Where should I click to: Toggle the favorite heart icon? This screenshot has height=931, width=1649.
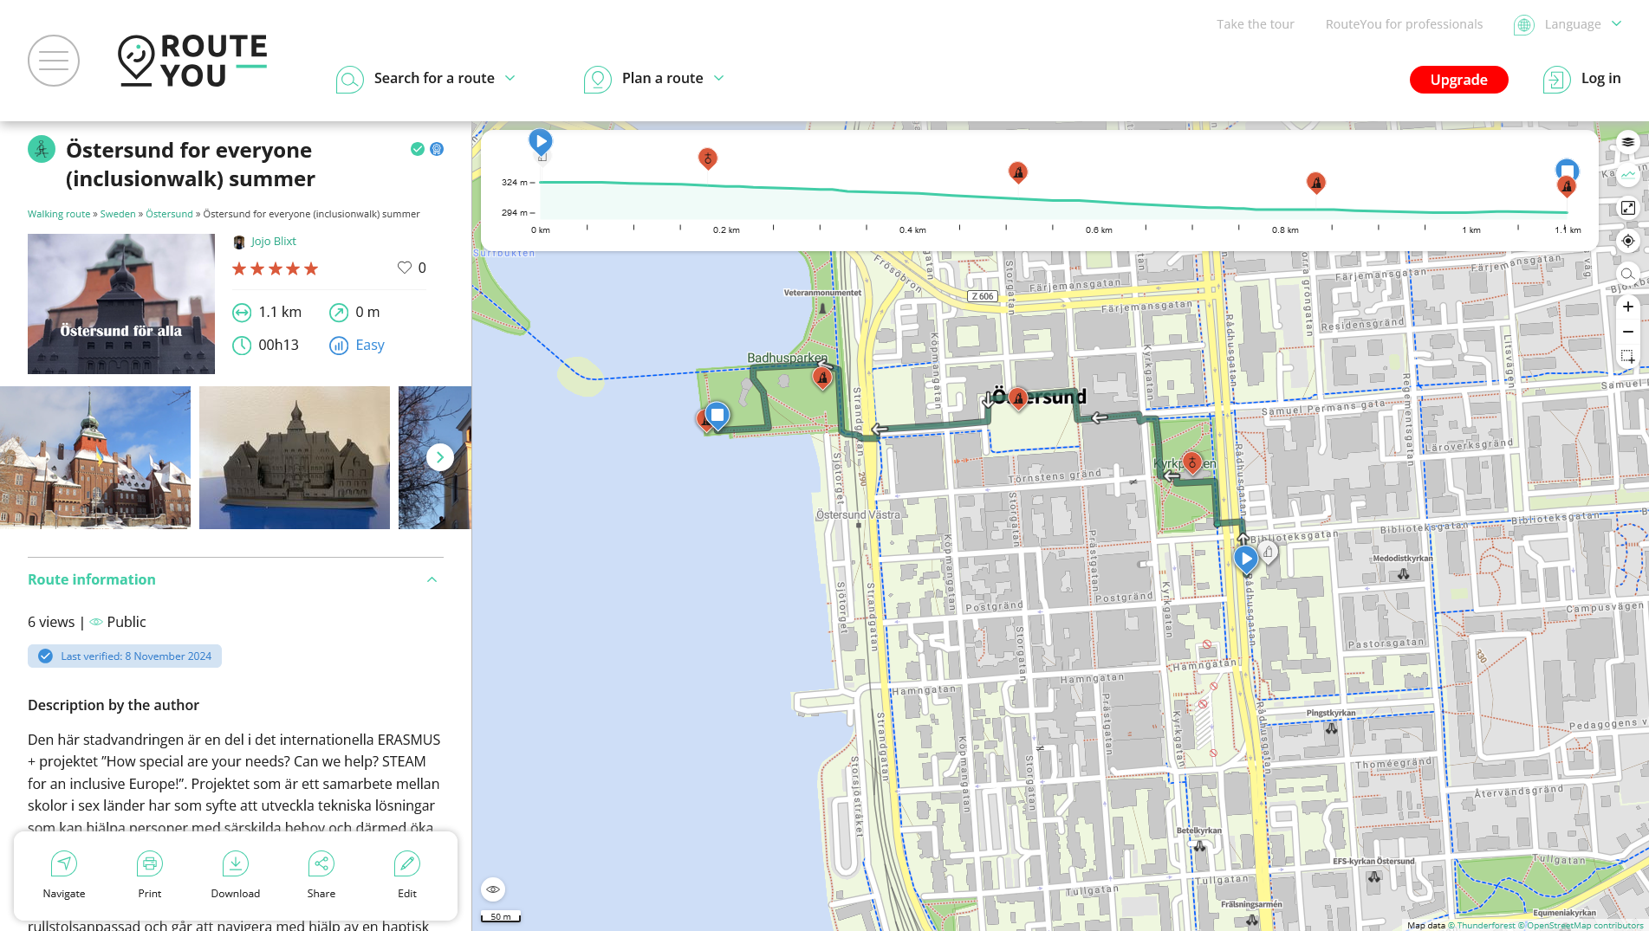(x=404, y=268)
